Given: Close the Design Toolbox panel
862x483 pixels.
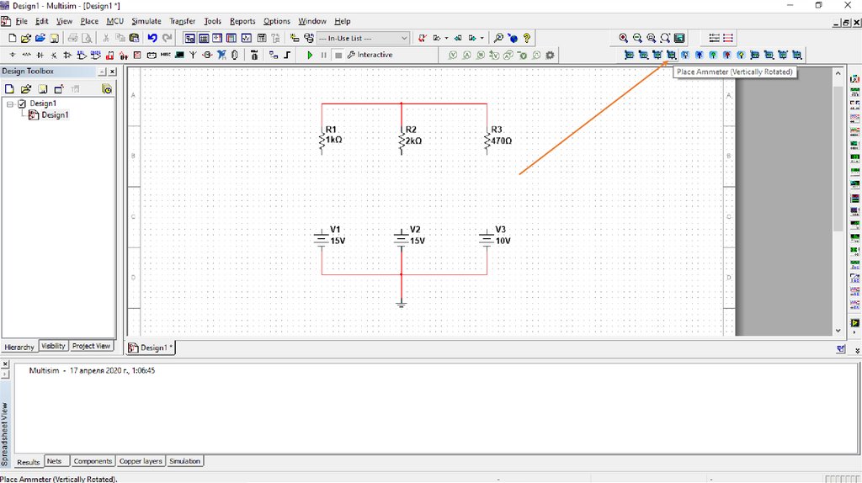Looking at the screenshot, I should click(x=113, y=72).
